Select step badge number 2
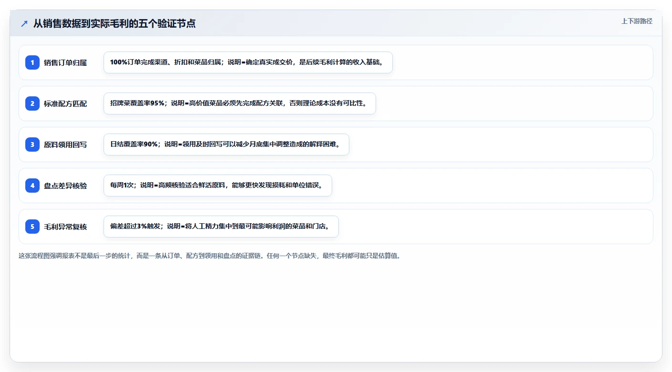 32,103
